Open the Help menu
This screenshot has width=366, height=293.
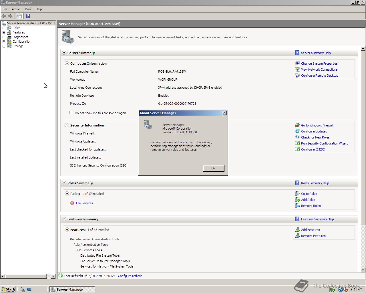point(39,9)
